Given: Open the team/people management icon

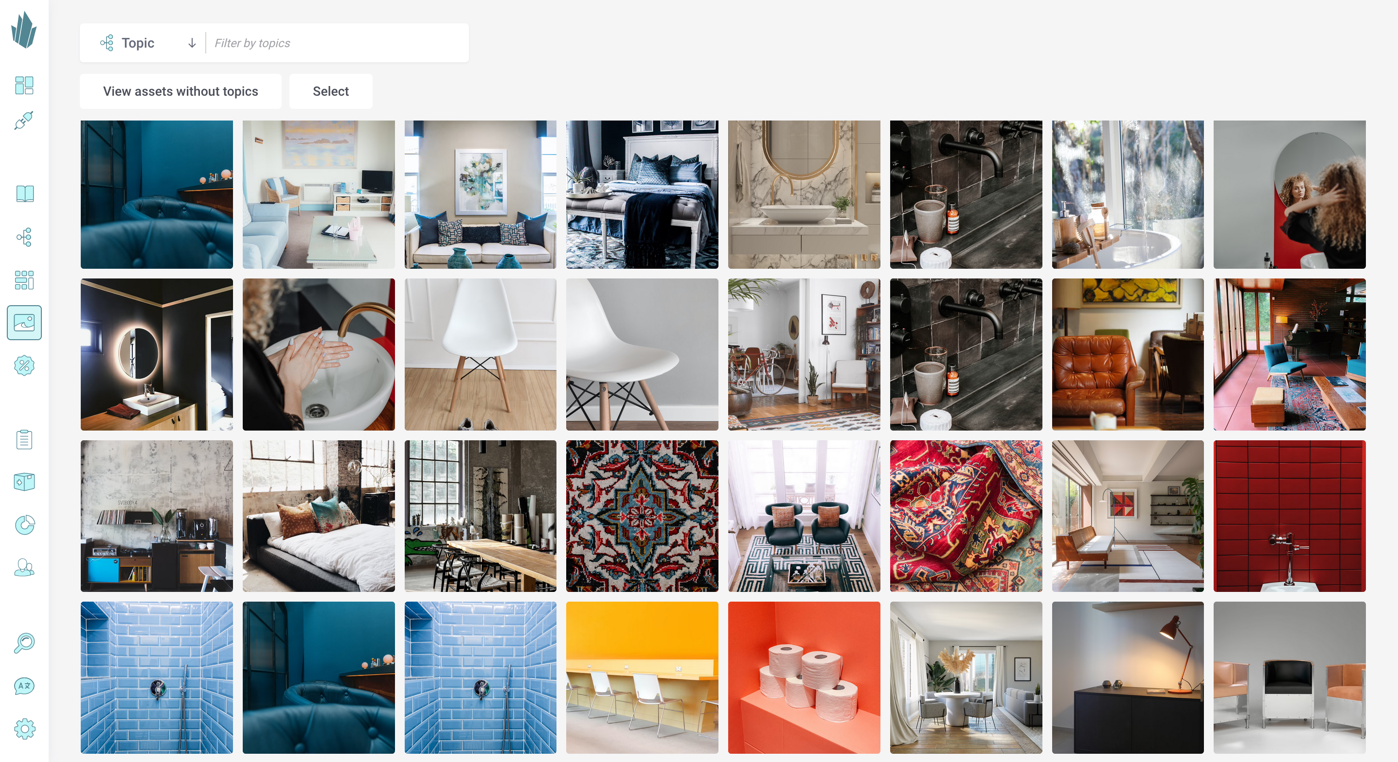Looking at the screenshot, I should click(x=24, y=568).
